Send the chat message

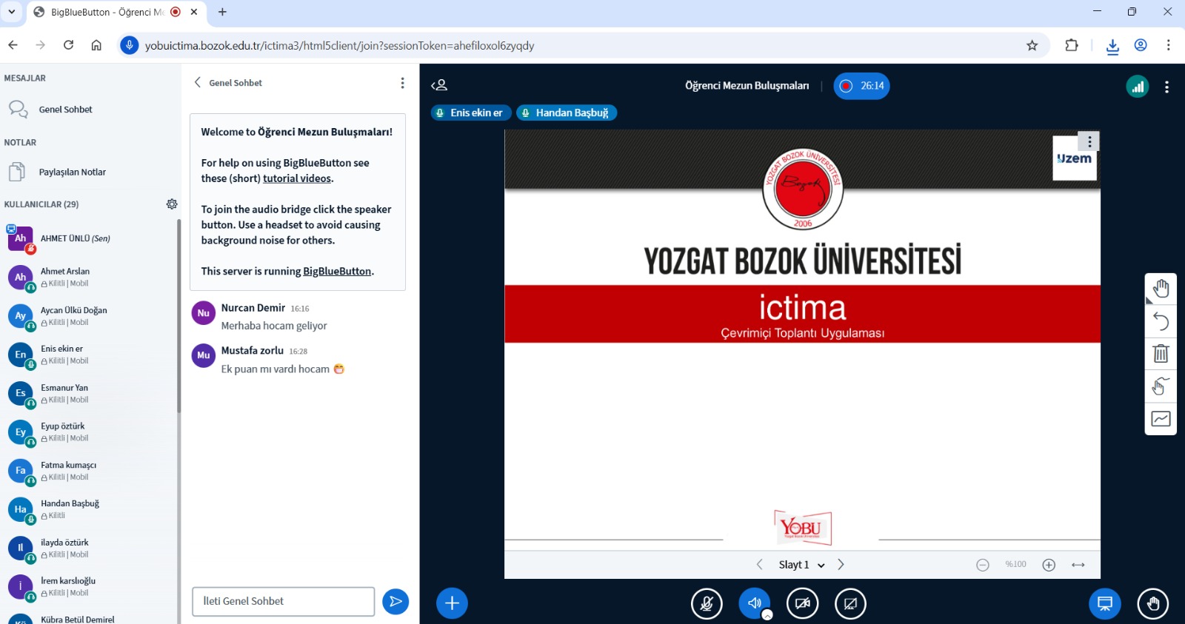pyautogui.click(x=395, y=601)
